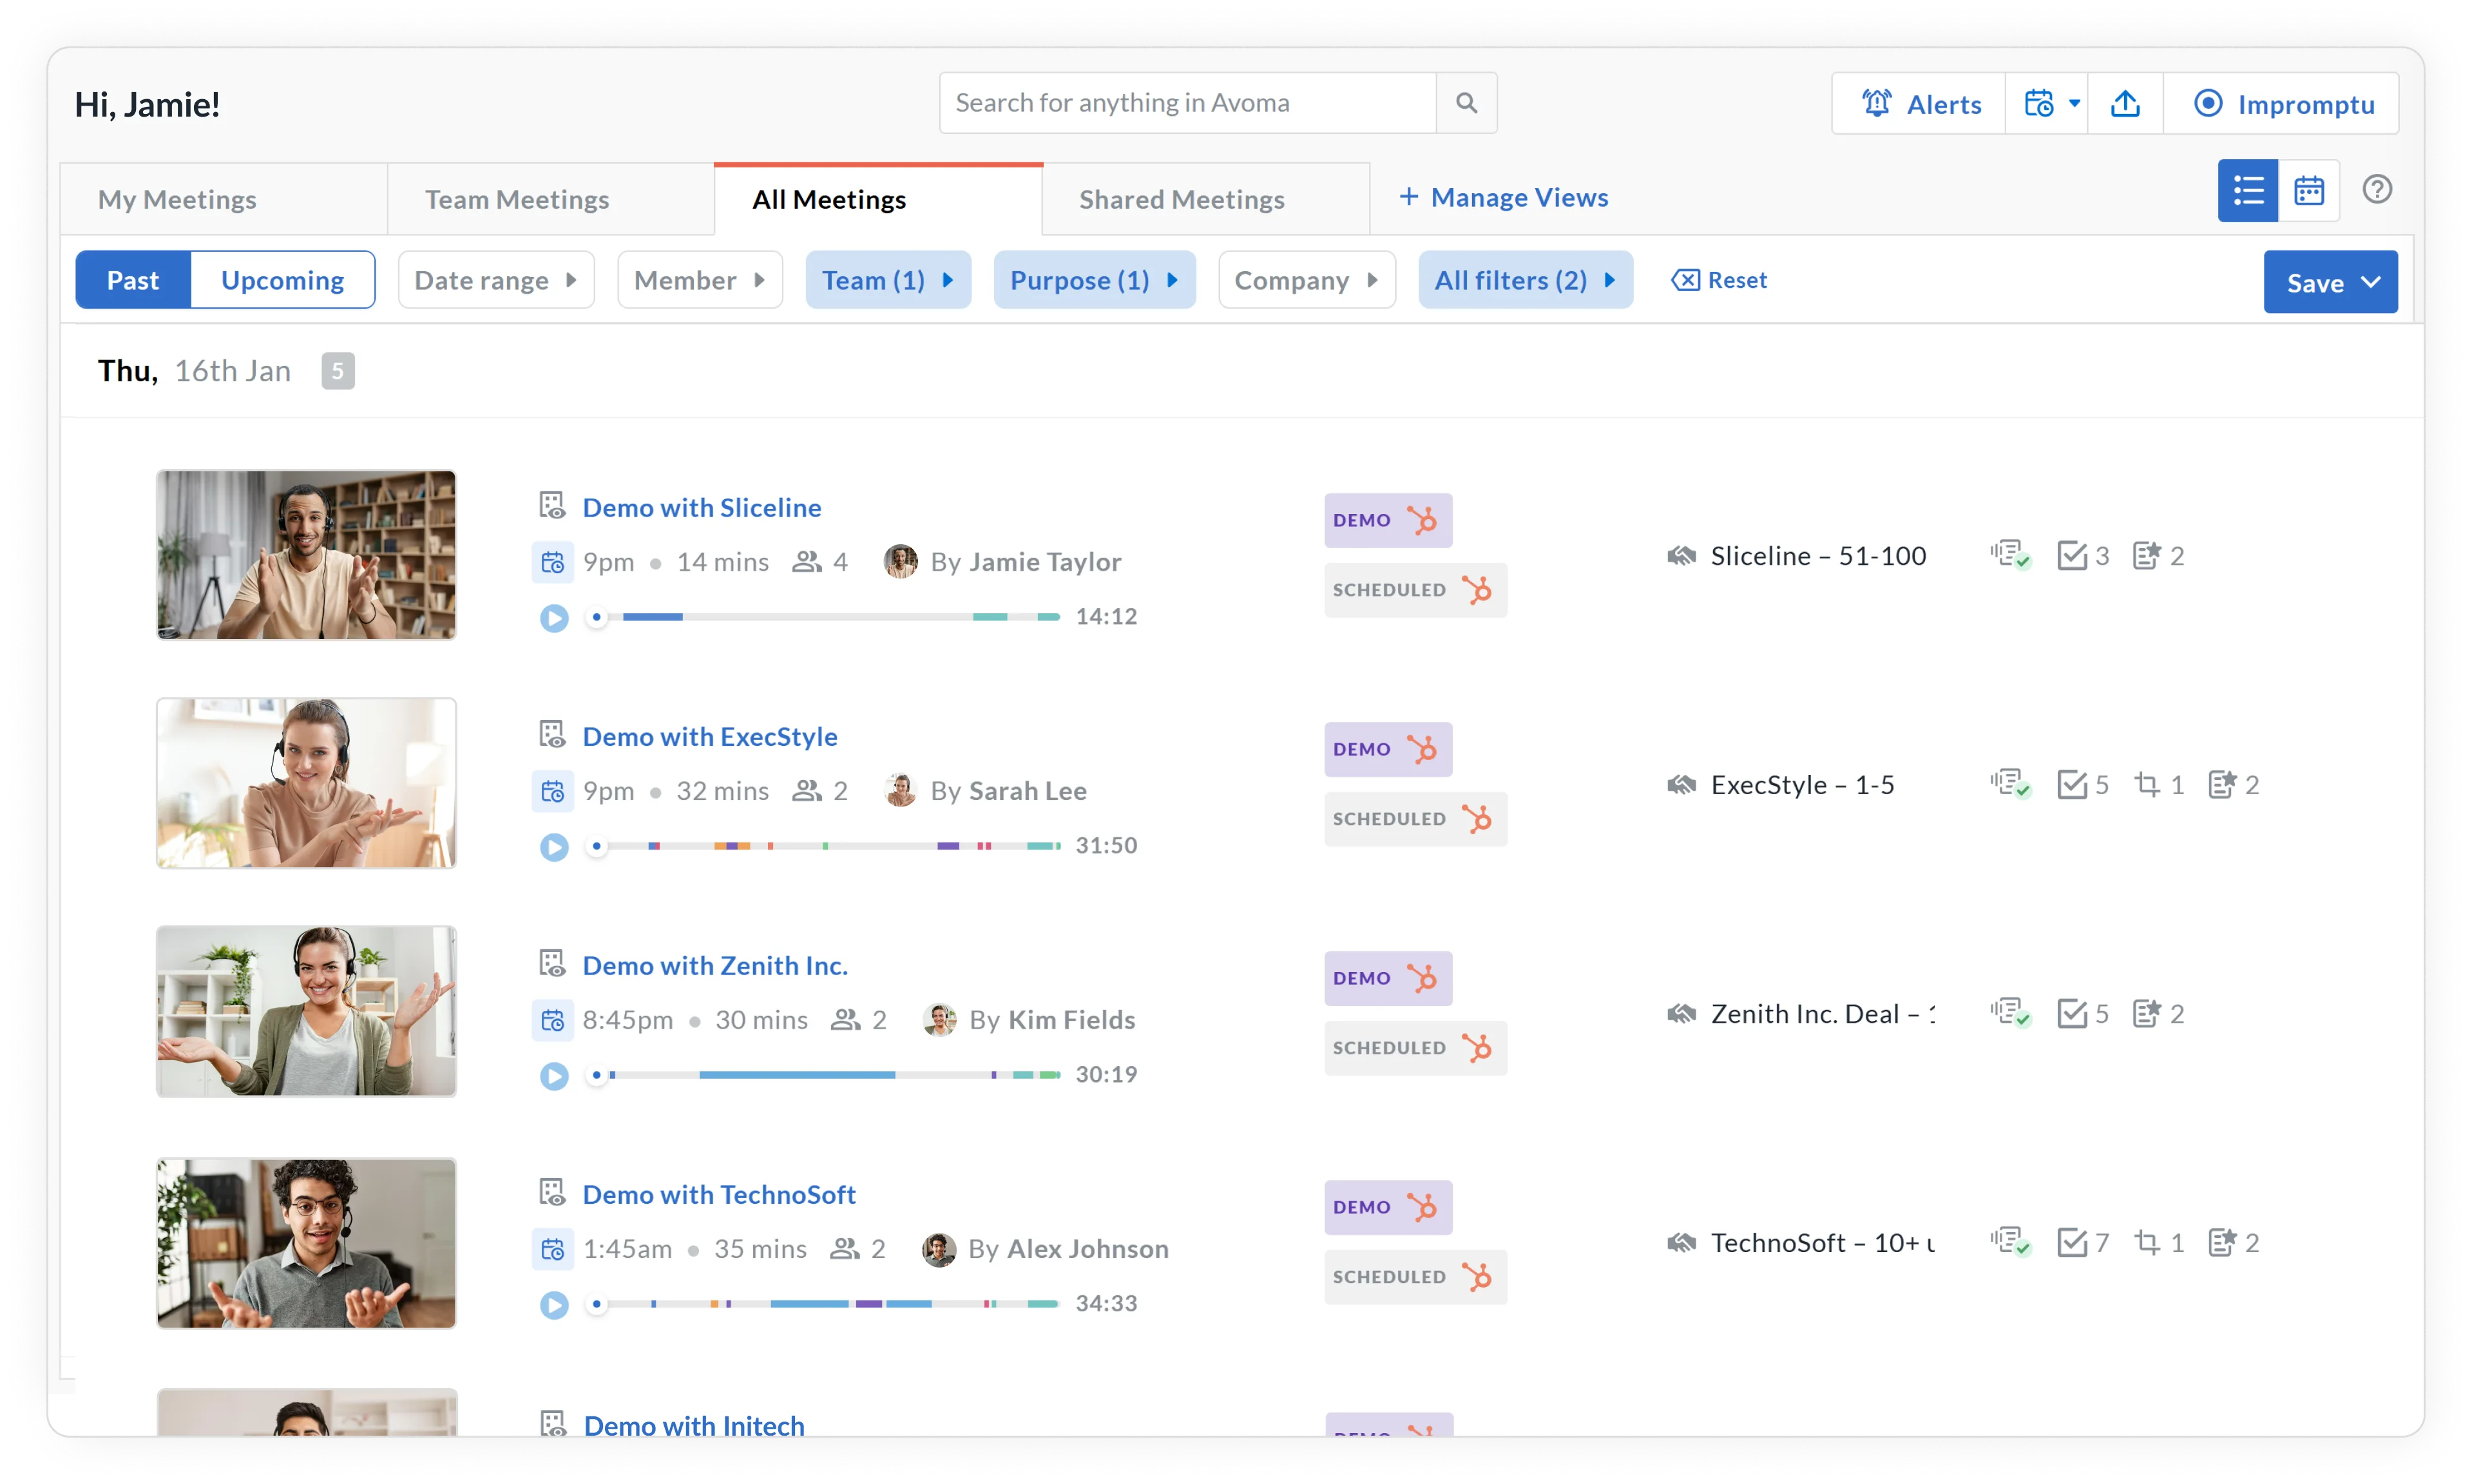
Task: Switch to the Team Meetings tab
Action: [x=517, y=200]
